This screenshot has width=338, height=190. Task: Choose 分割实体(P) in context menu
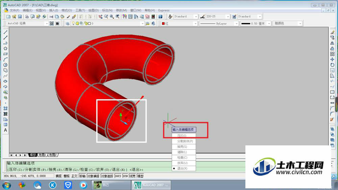(184, 141)
